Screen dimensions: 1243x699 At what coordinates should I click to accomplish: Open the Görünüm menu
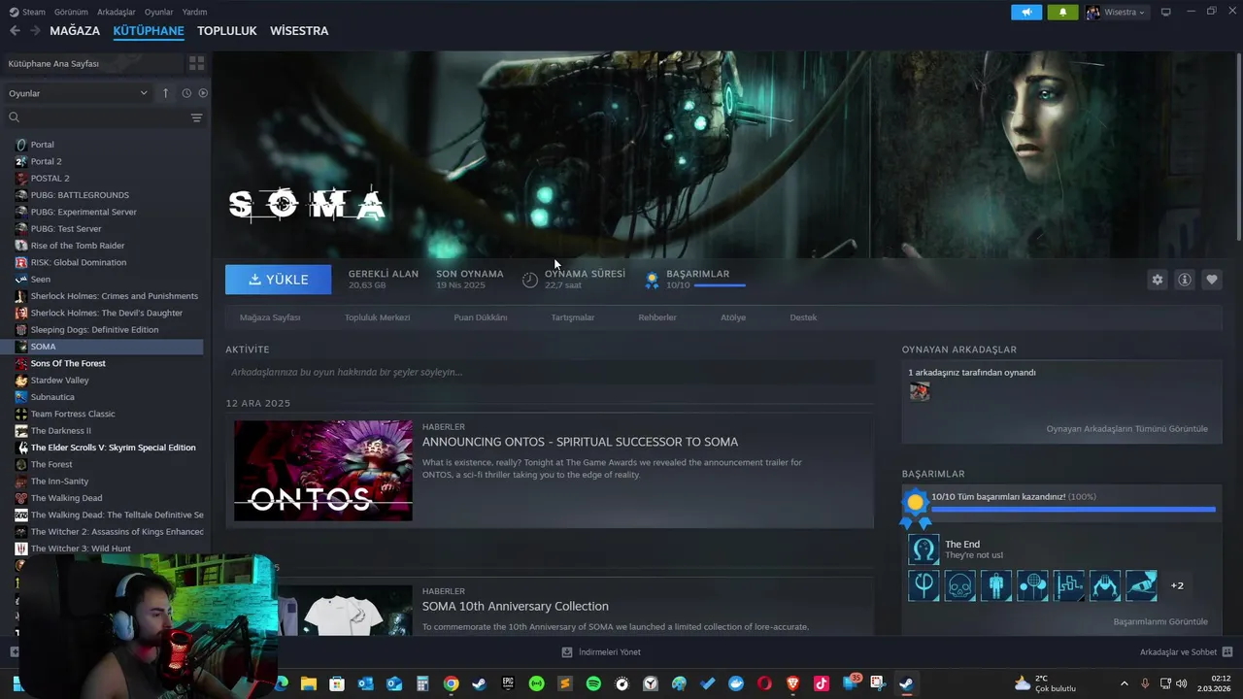71,12
